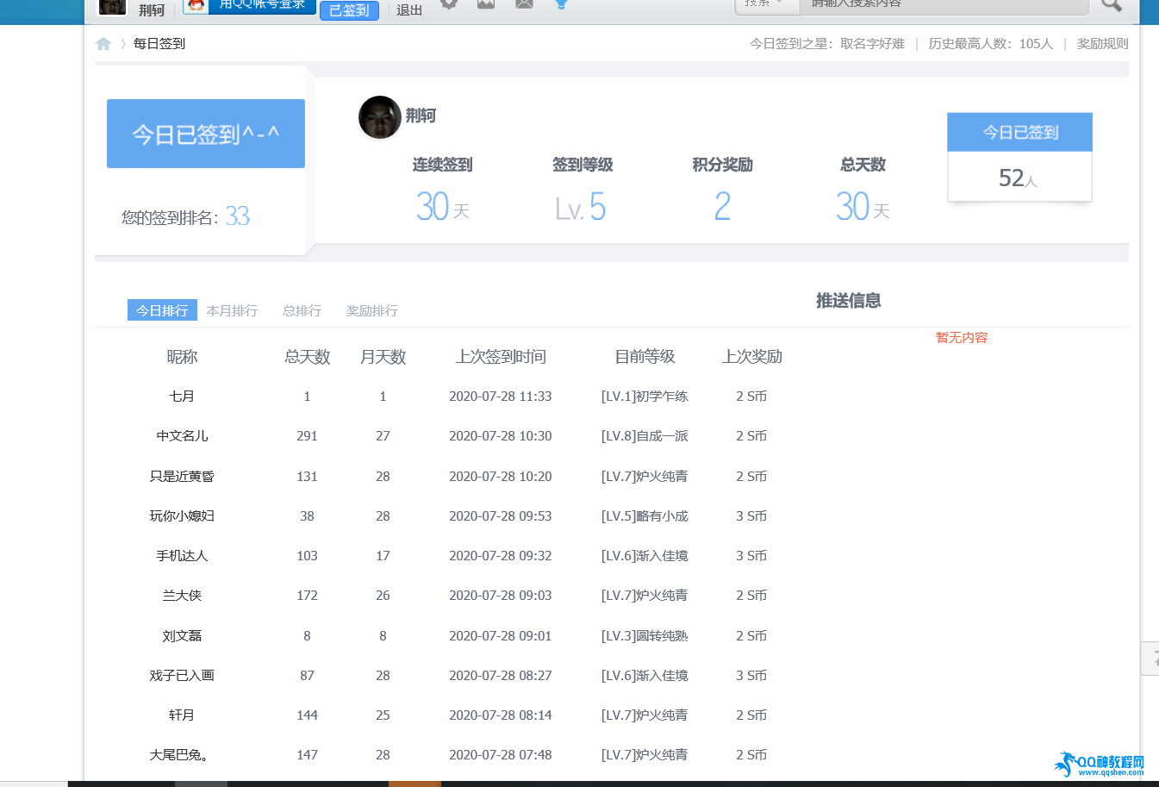Click the 今日已签到 52人 box header
The height and width of the screenshot is (787, 1159).
pyautogui.click(x=1020, y=133)
